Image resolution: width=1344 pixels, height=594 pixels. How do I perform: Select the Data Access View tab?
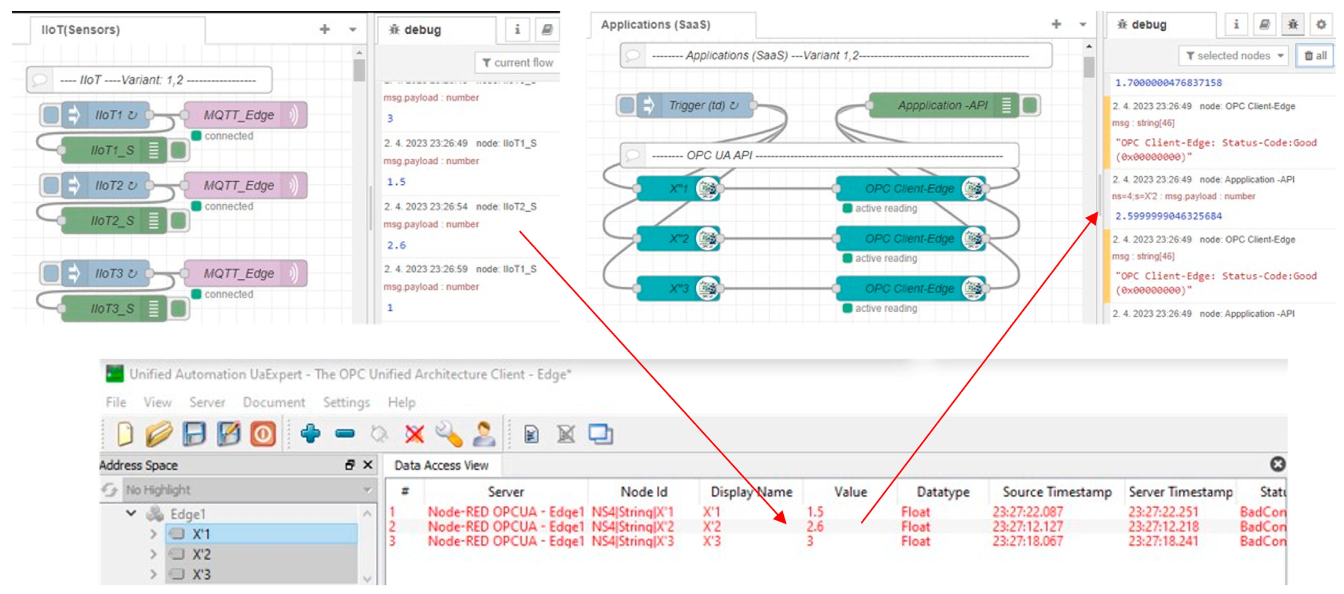click(x=441, y=465)
